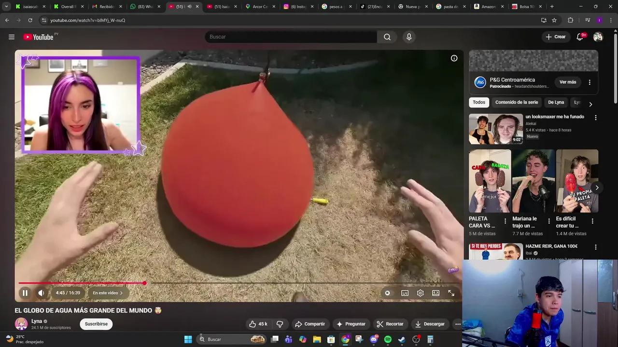Open the looksmaxer video thumbnail
This screenshot has width=618, height=347.
[496, 129]
